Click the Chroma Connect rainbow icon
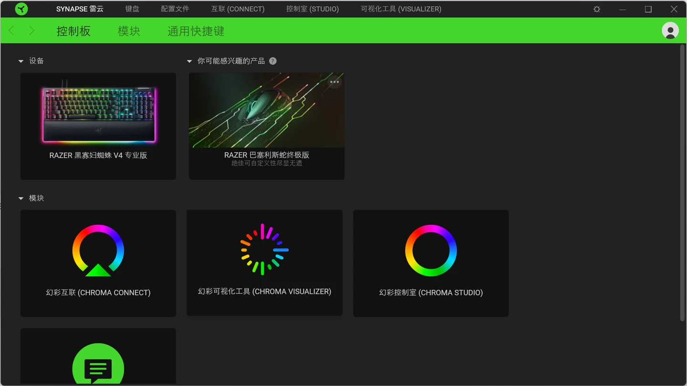 [x=98, y=250]
